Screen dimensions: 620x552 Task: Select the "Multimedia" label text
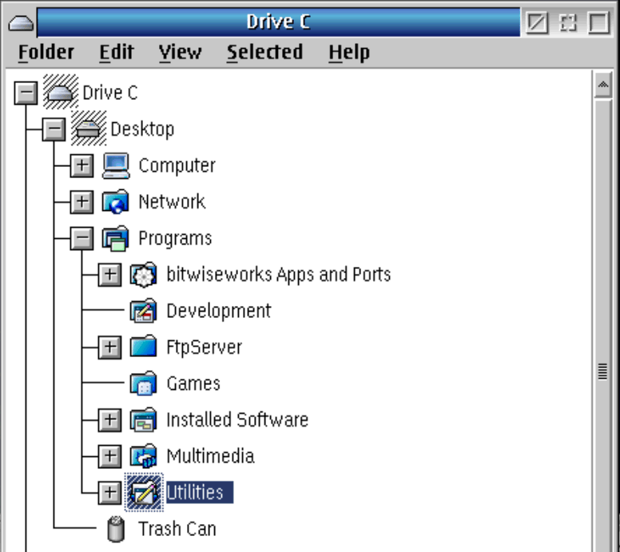tap(210, 457)
